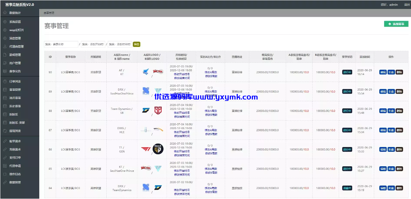
Task: Click the clock icon beside 订单列表
Action: (x=5, y=81)
